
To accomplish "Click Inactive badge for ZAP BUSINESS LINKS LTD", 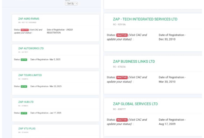I will pyautogui.click(x=122, y=78).
